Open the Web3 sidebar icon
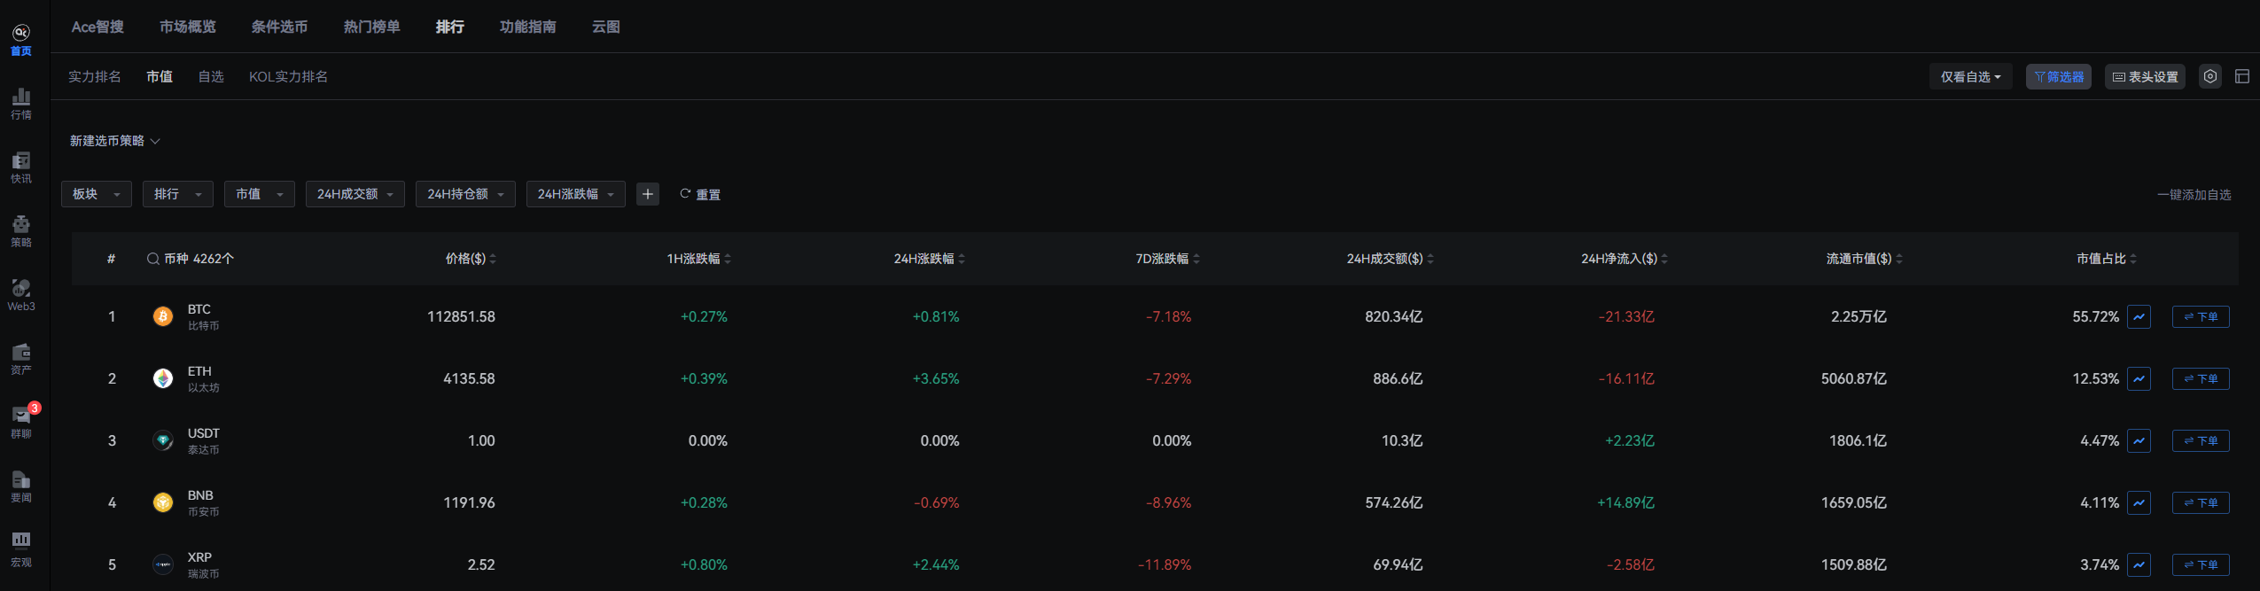Viewport: 2260px width, 591px height. pos(21,294)
